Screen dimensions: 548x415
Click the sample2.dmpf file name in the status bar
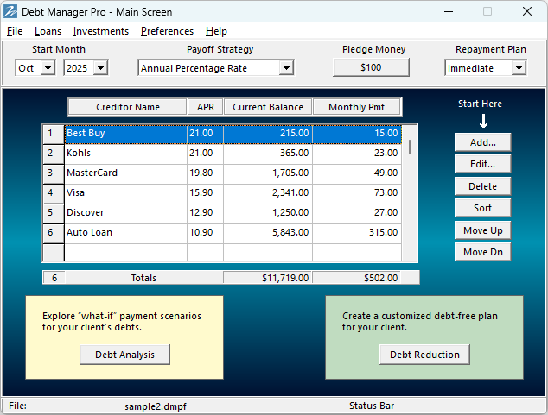click(x=156, y=406)
